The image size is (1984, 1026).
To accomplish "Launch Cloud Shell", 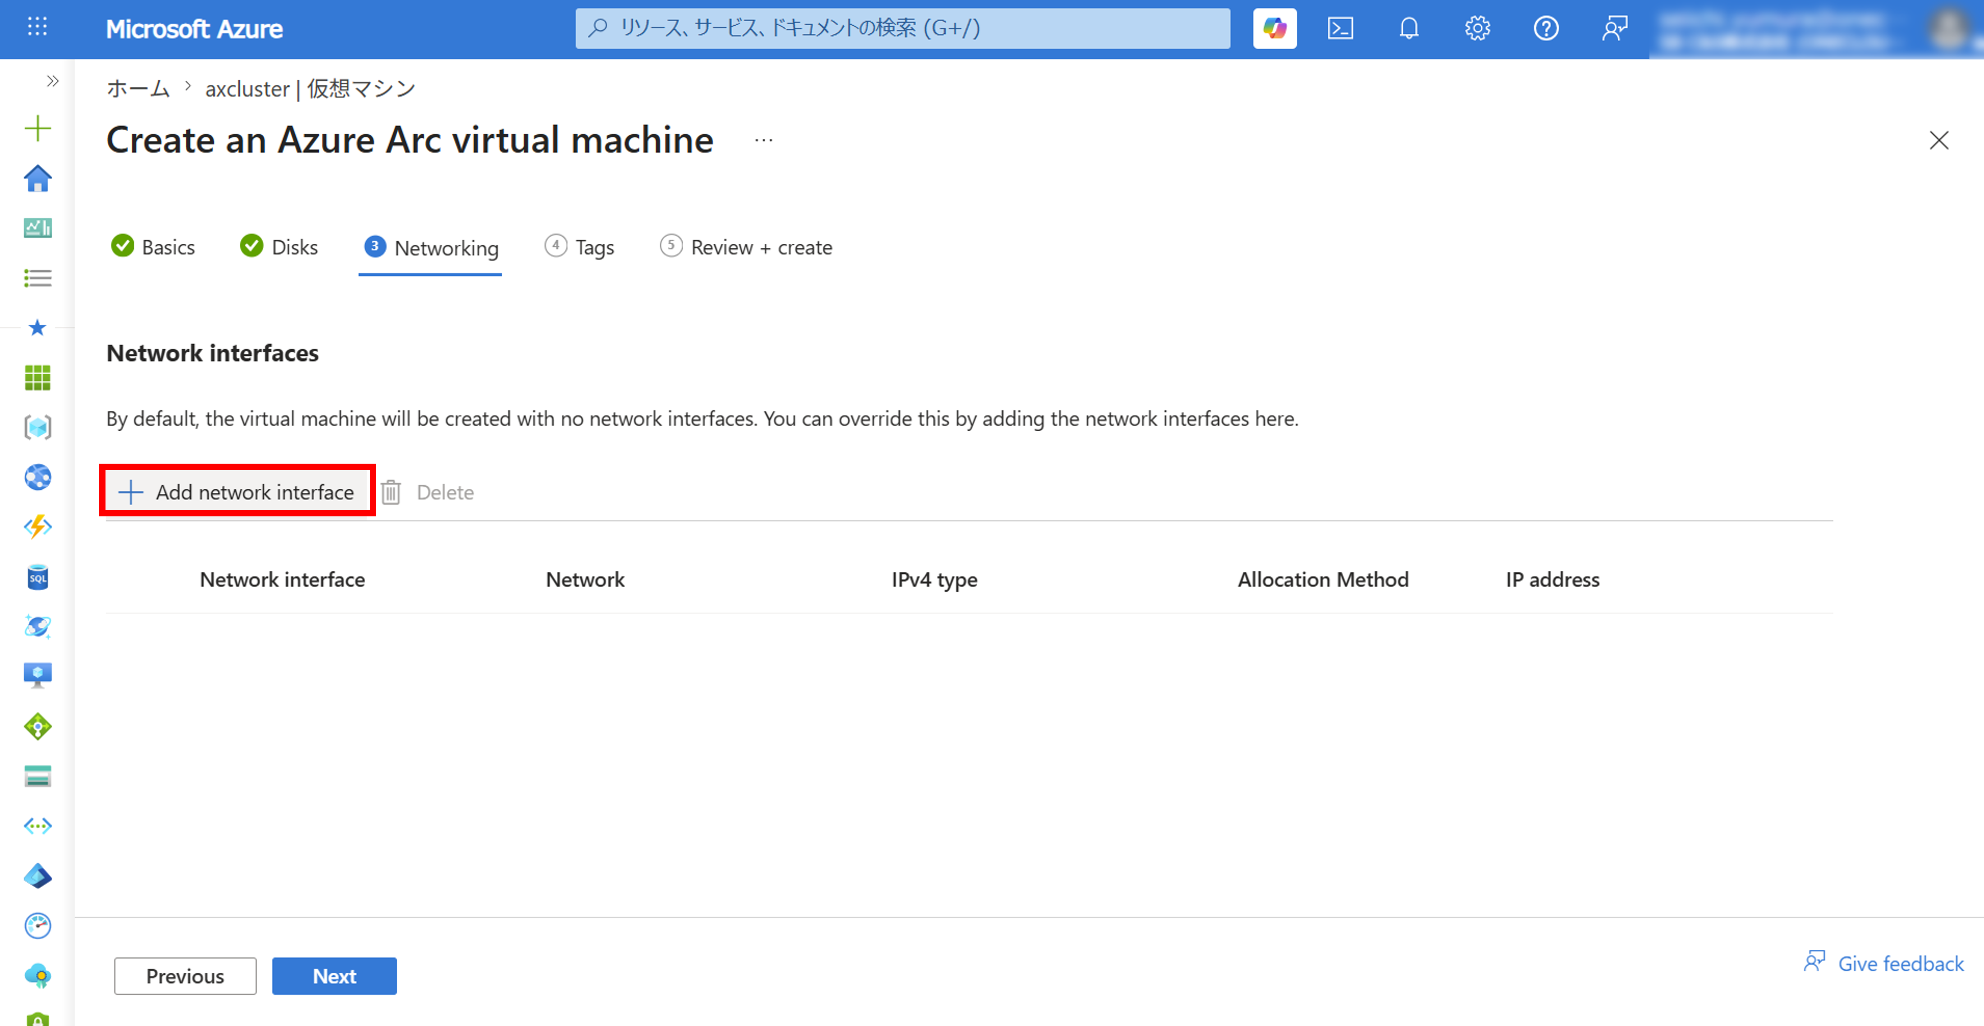I will click(1341, 28).
